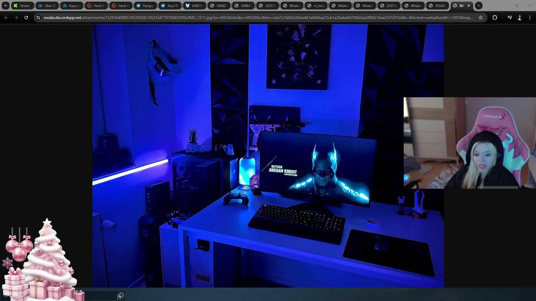Screen dimensions: 536x301
Task: Go forward to the next page
Action: pos(16,18)
